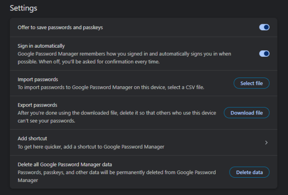Open the 'Add shortcut' row title
This screenshot has height=195, width=288.
pos(32,139)
